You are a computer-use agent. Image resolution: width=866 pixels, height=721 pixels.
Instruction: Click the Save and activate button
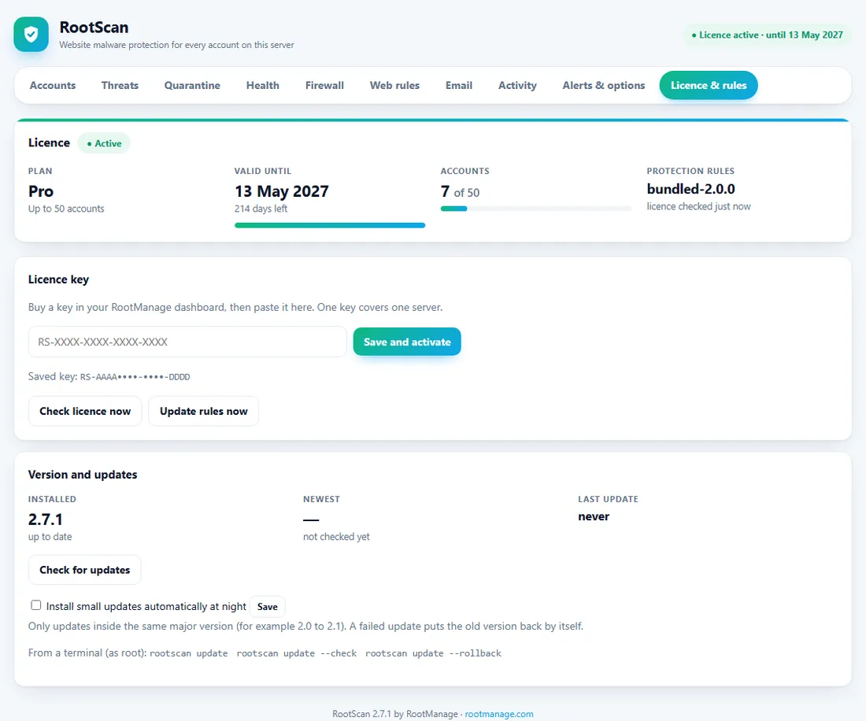click(x=407, y=342)
